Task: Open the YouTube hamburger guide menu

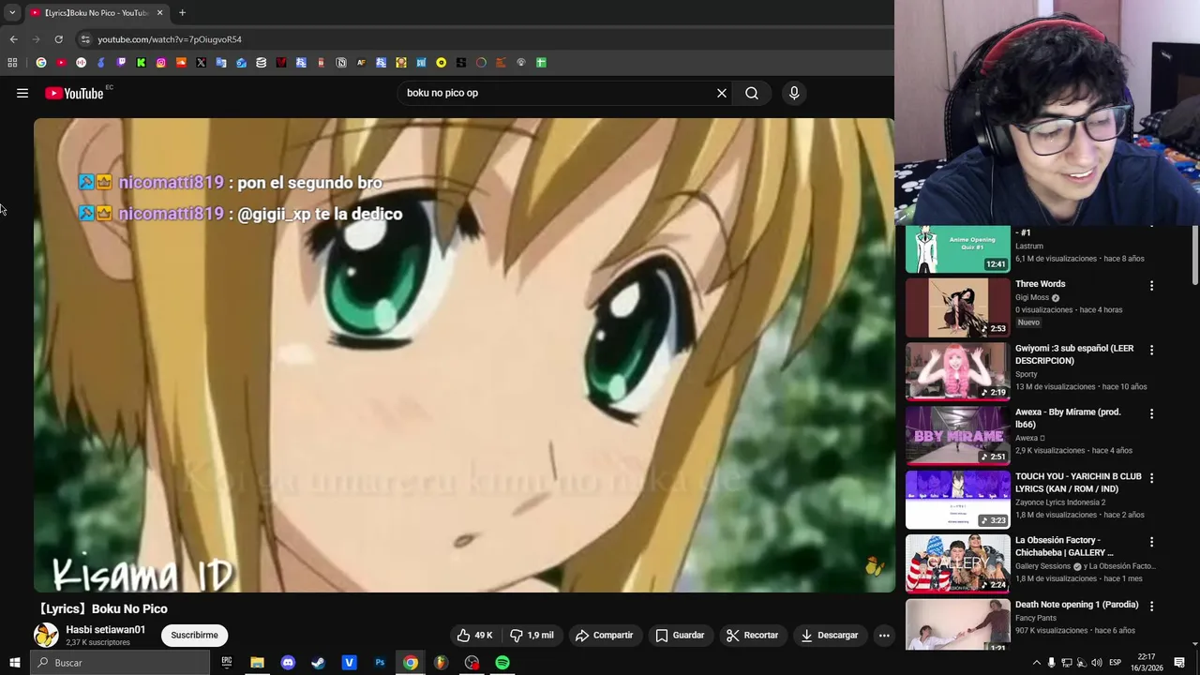Action: (22, 93)
